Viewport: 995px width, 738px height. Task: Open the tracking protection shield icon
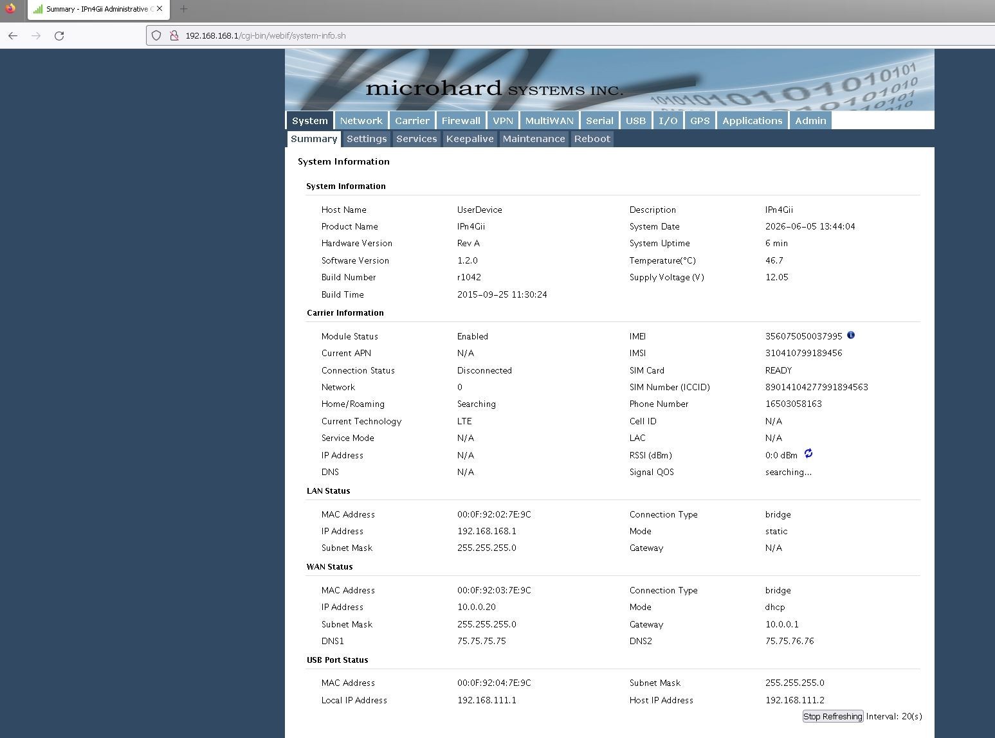(156, 36)
